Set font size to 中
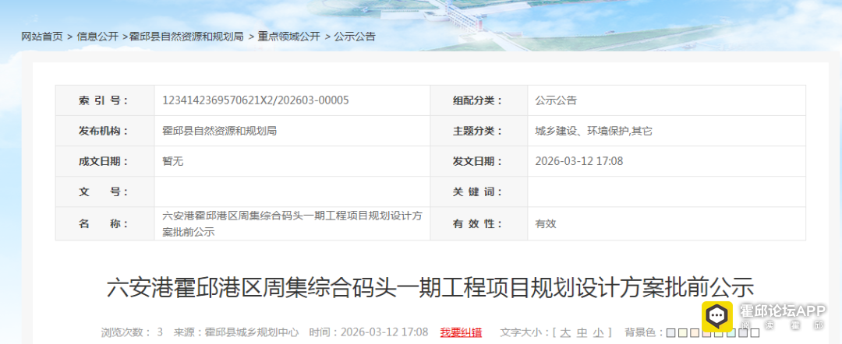 tap(582, 333)
